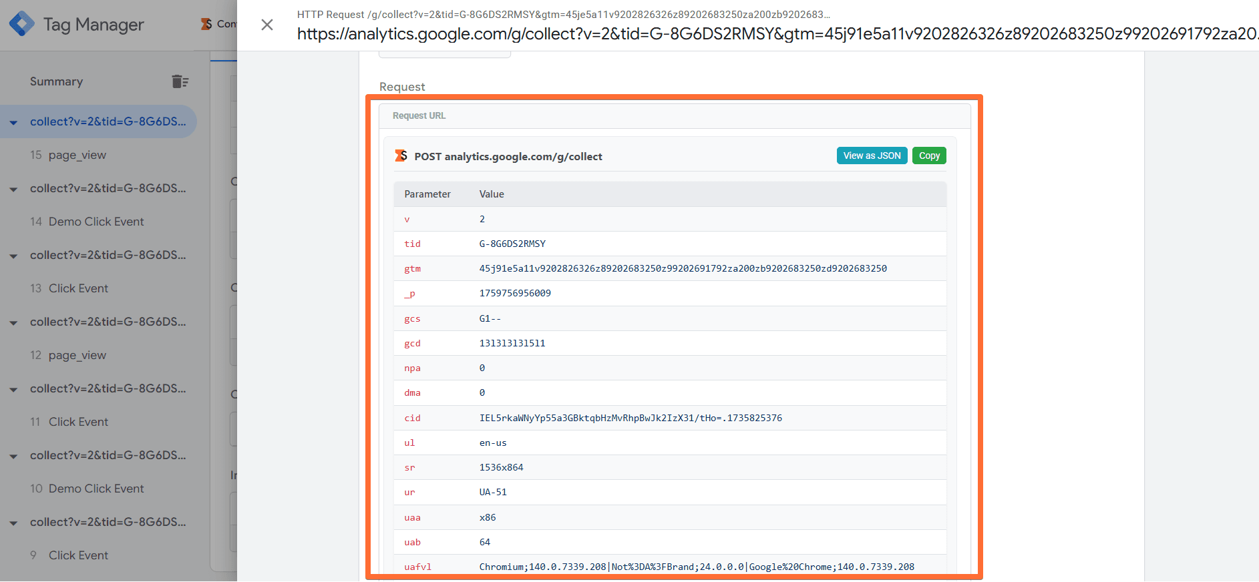Collapse the request group above 14 Demo Click Event

click(13, 189)
